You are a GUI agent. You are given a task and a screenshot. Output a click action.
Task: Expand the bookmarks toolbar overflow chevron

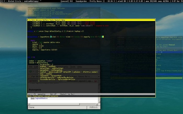click(99, 76)
